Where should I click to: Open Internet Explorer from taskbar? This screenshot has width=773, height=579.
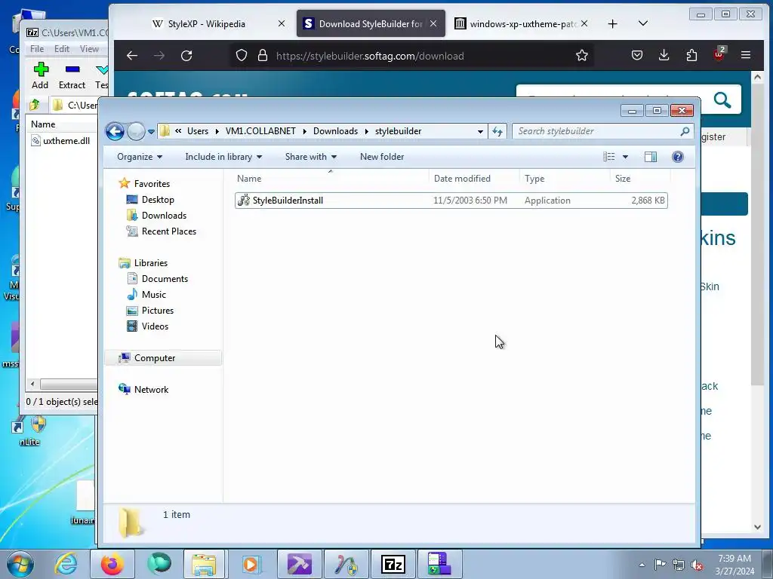click(x=66, y=564)
